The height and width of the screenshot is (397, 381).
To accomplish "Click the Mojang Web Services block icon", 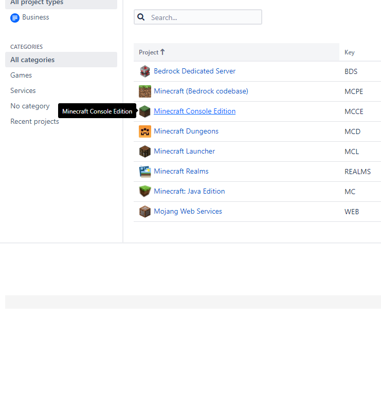I will point(145,212).
